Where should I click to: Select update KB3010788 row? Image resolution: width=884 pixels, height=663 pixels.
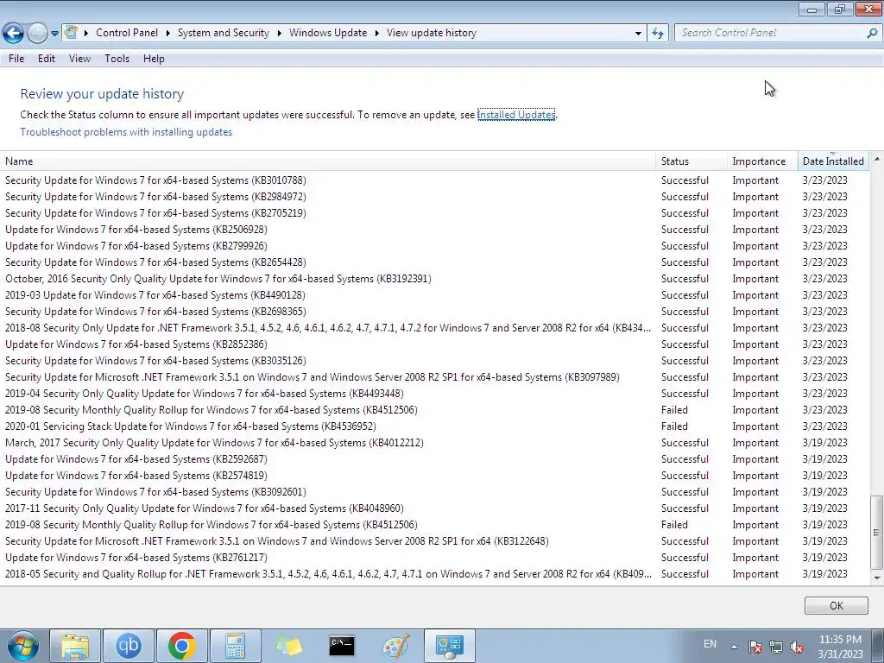[434, 180]
